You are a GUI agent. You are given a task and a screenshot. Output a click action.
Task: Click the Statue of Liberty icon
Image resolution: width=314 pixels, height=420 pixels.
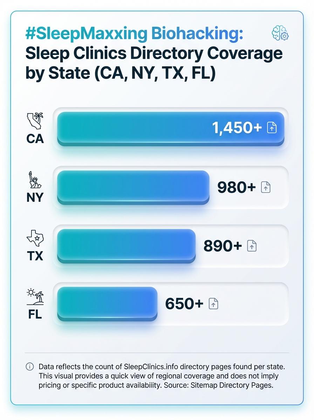[x=35, y=181]
